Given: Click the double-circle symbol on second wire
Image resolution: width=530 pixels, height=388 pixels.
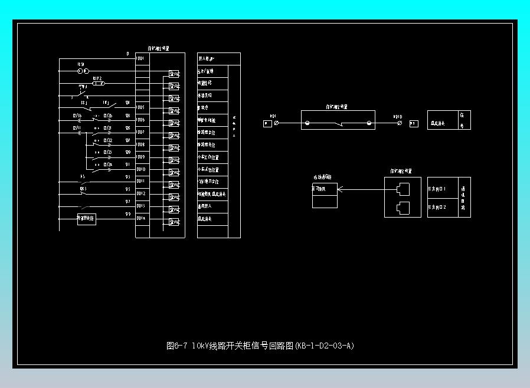Looking at the screenshot, I should [x=83, y=71].
